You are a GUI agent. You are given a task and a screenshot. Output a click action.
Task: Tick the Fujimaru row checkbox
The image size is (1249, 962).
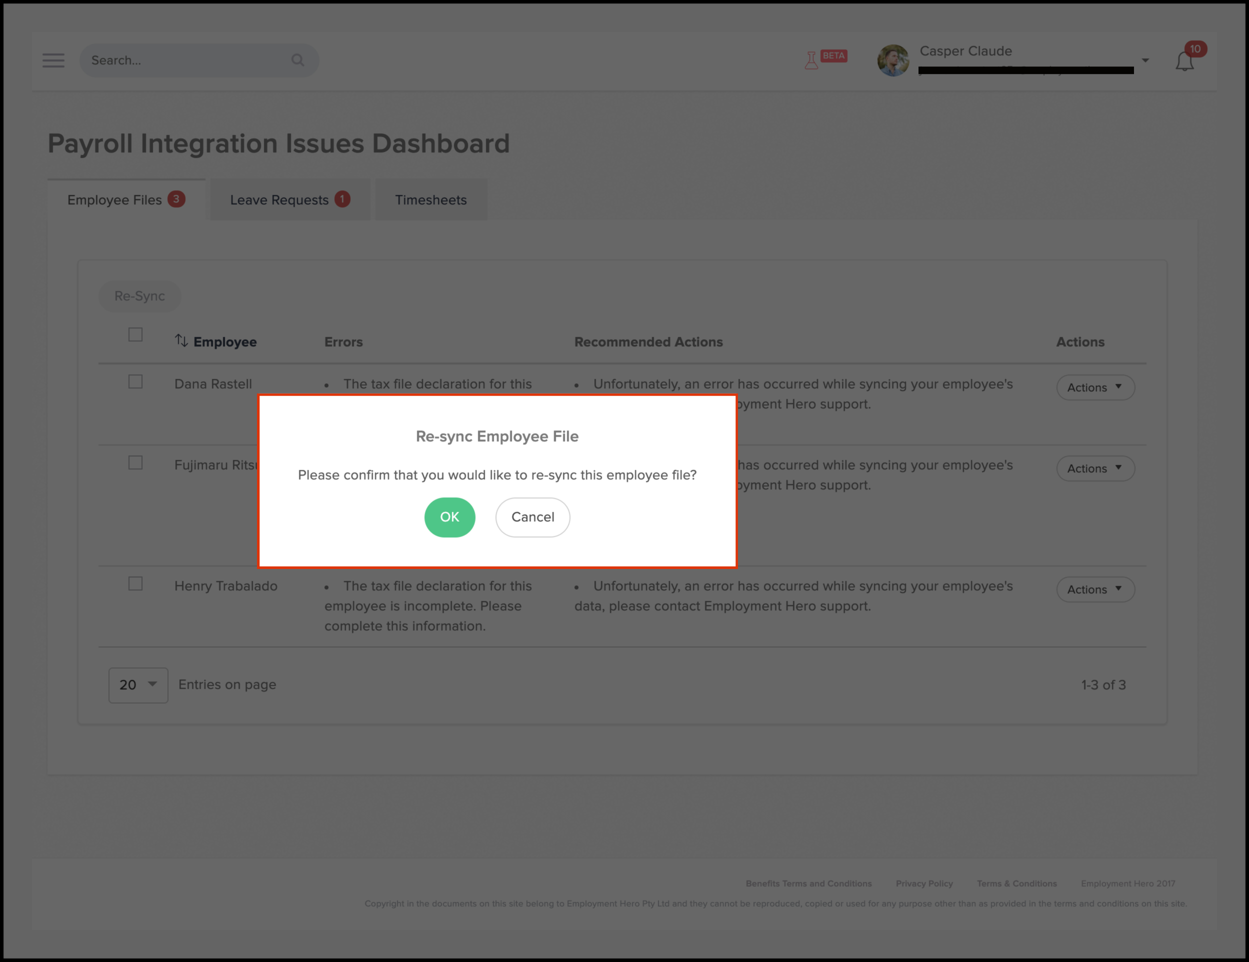point(135,462)
